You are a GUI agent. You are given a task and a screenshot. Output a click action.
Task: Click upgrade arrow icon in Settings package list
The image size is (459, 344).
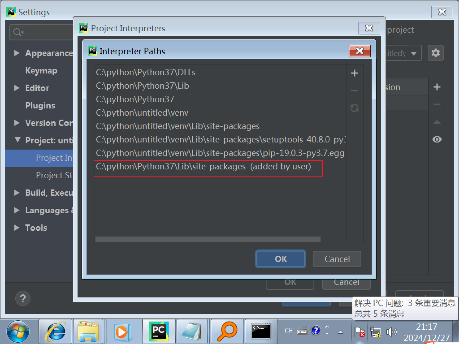pyautogui.click(x=437, y=122)
